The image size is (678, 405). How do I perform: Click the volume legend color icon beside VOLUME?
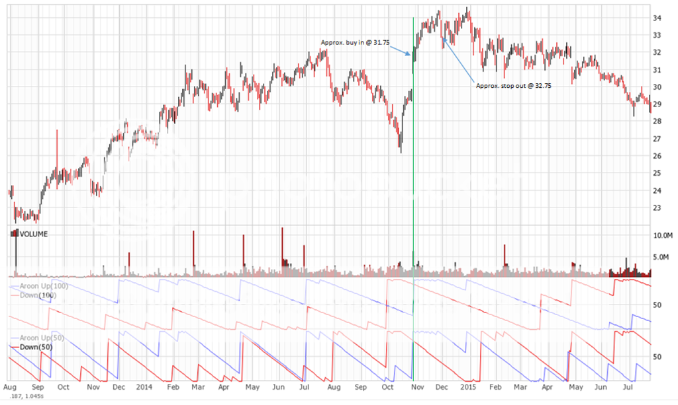15,234
